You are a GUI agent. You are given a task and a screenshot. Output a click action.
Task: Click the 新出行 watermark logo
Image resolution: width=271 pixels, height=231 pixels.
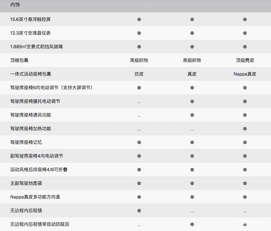252,222
